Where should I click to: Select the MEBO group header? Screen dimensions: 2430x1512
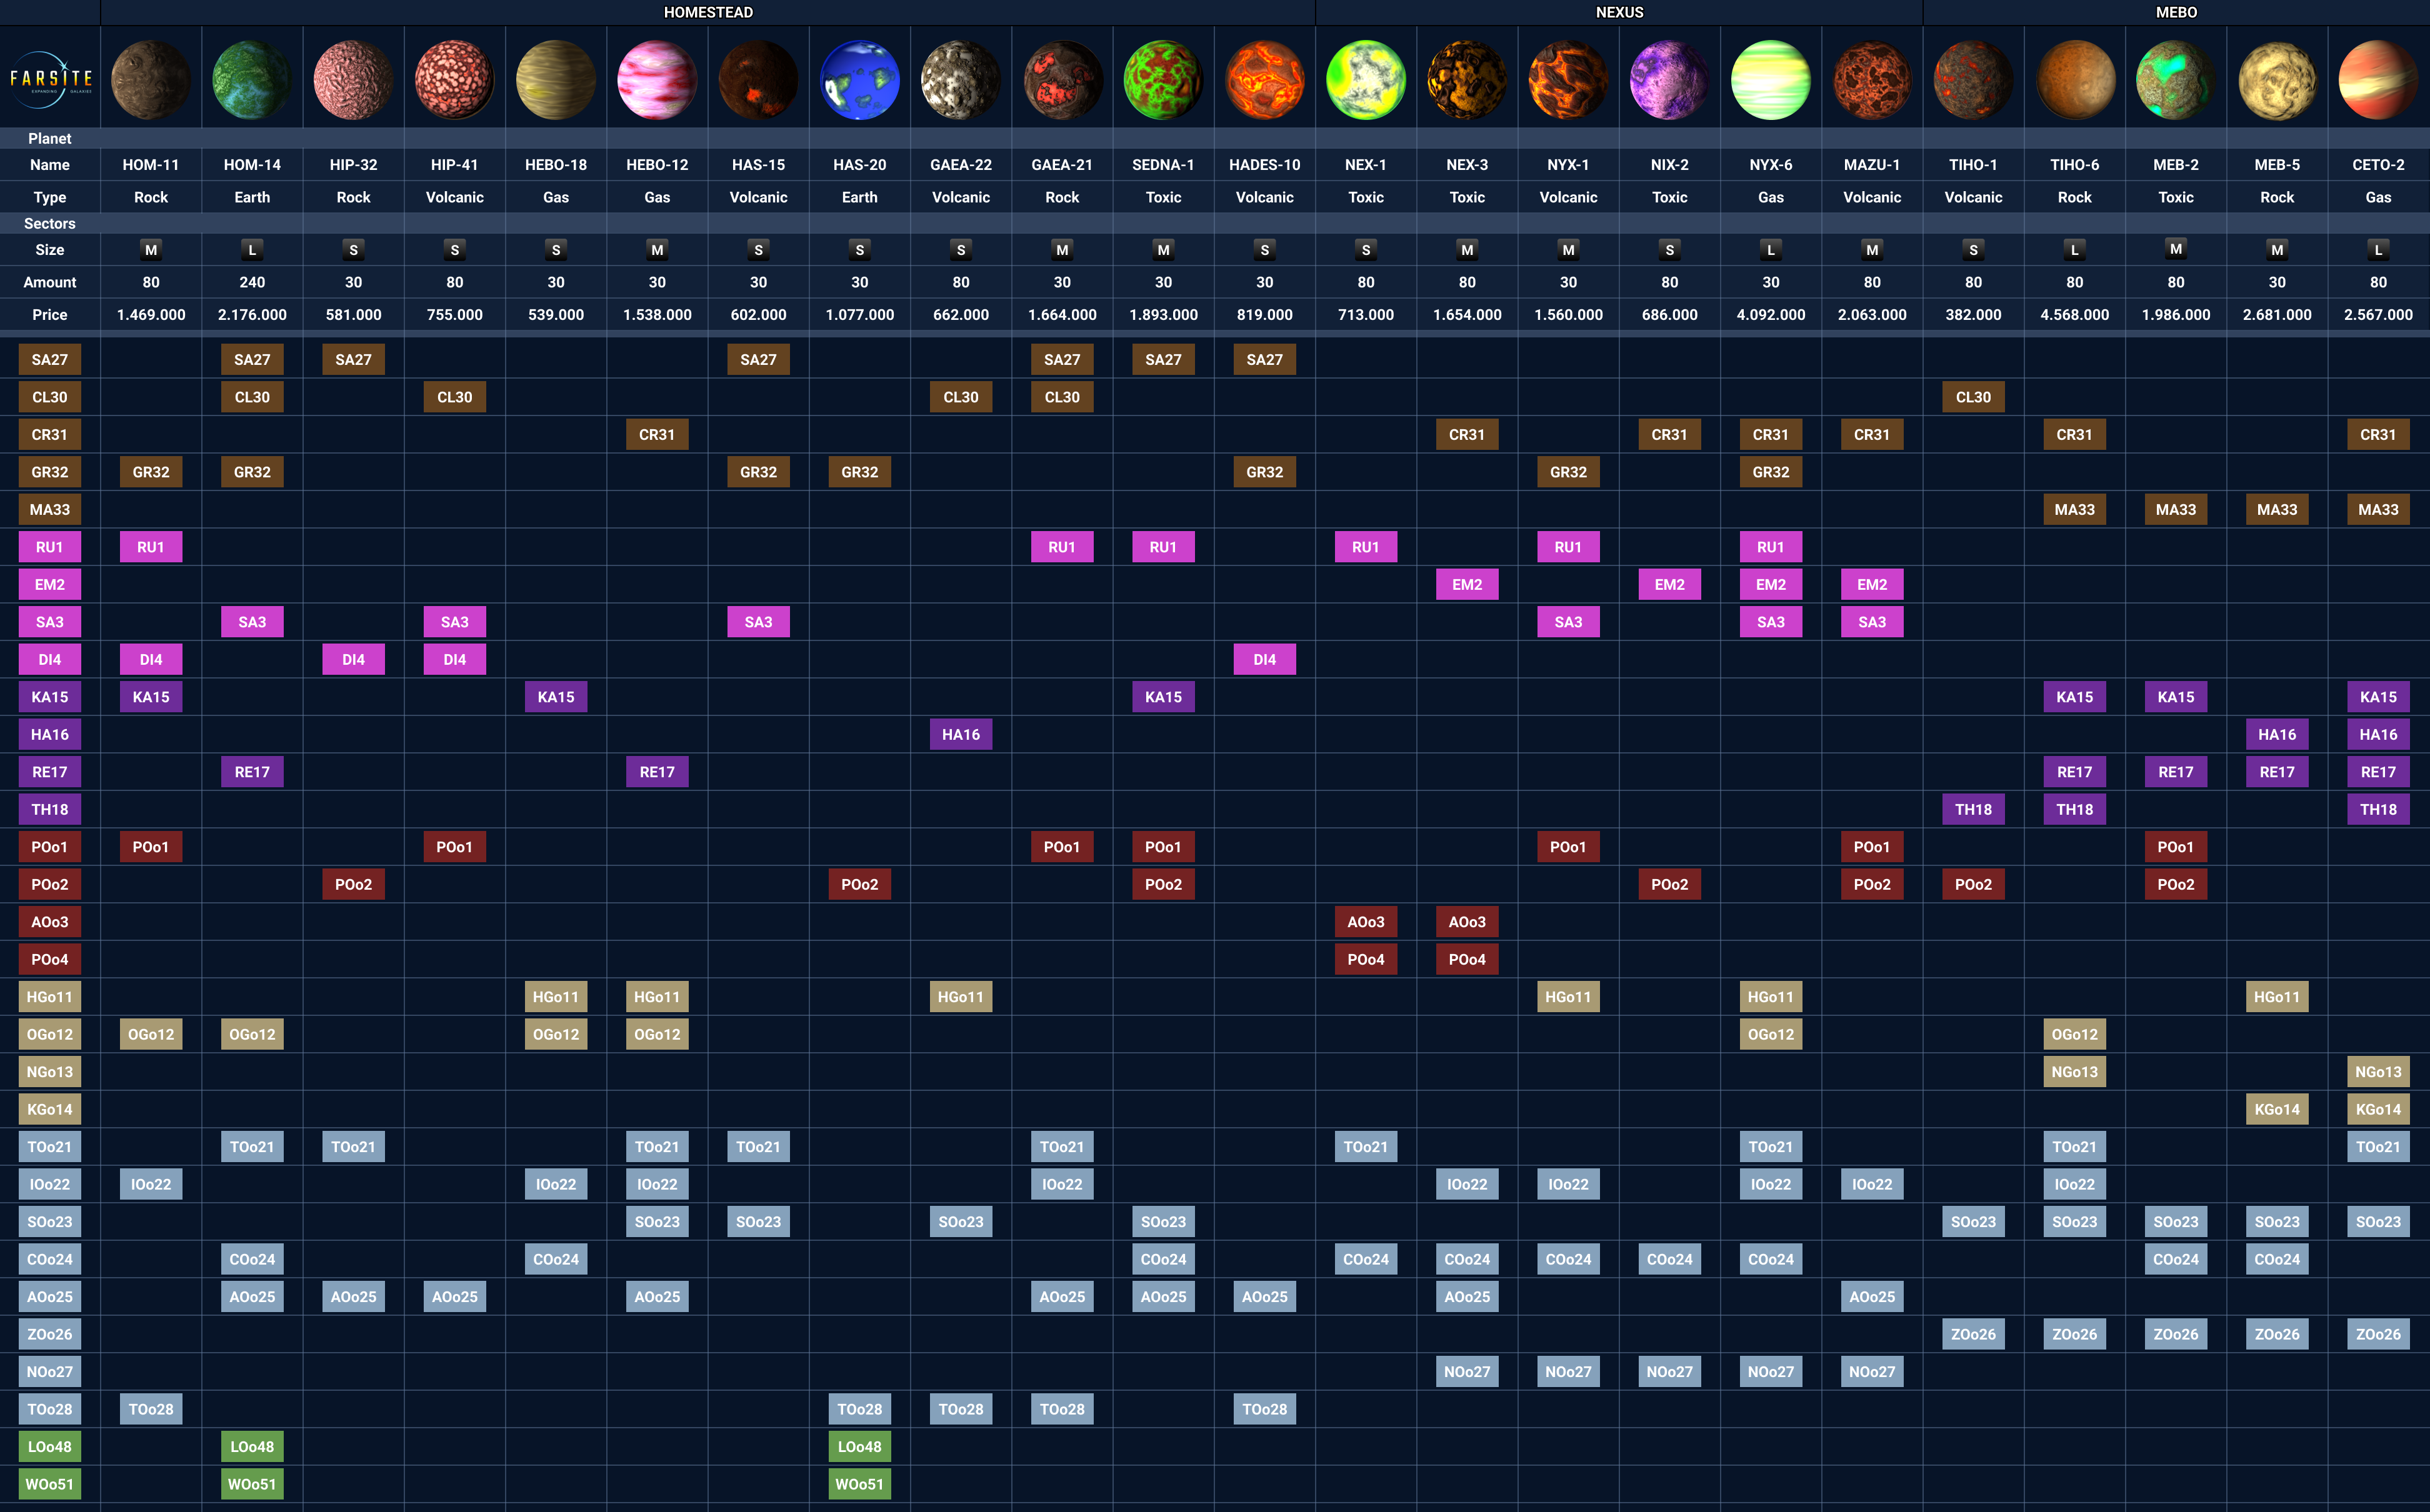click(2176, 12)
